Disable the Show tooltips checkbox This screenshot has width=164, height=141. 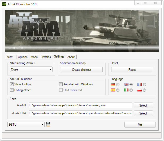[x=12, y=84]
